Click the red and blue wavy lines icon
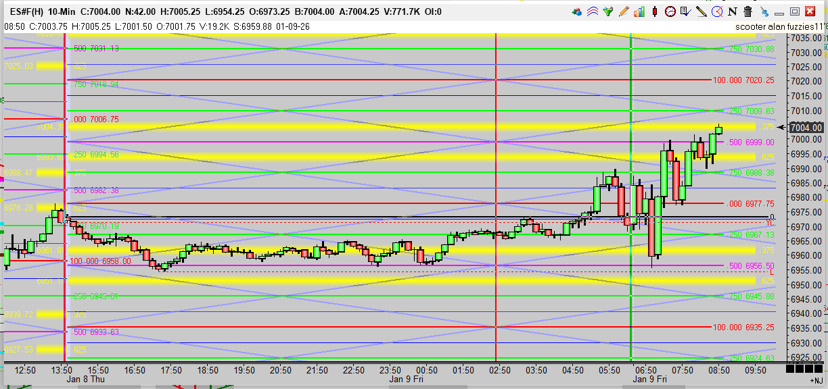The height and width of the screenshot is (389, 828). (592, 11)
